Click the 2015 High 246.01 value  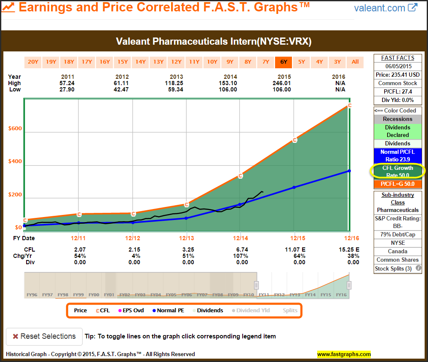coord(282,83)
